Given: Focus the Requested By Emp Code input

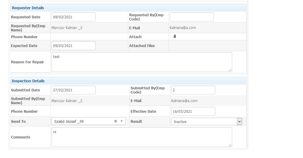Looking at the screenshot, I should (192, 17).
